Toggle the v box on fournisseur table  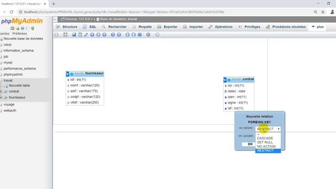click(x=68, y=74)
